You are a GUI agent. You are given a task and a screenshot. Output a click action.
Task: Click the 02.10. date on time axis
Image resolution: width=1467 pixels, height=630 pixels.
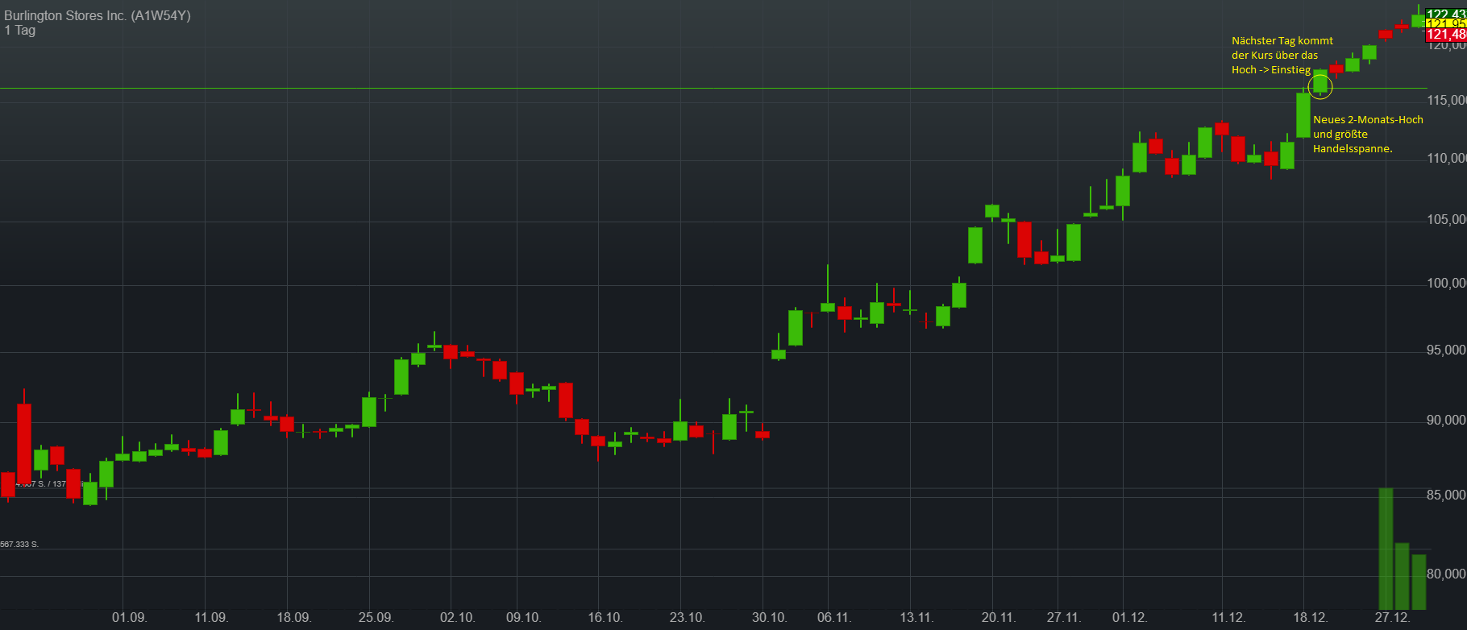click(457, 617)
